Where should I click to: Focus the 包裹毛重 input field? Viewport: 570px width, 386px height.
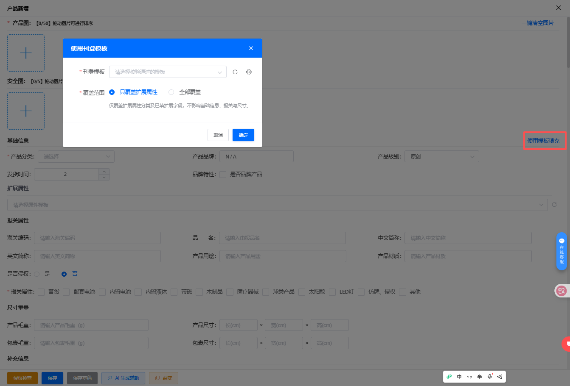[x=91, y=343]
